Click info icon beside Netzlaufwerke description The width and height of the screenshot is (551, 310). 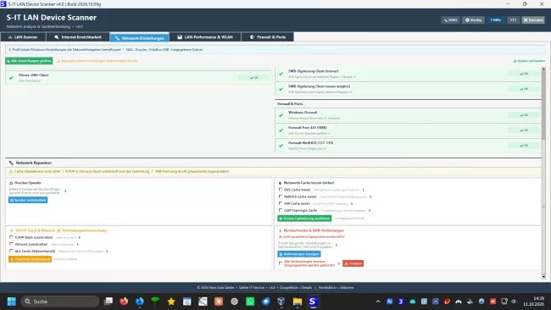pos(337,245)
